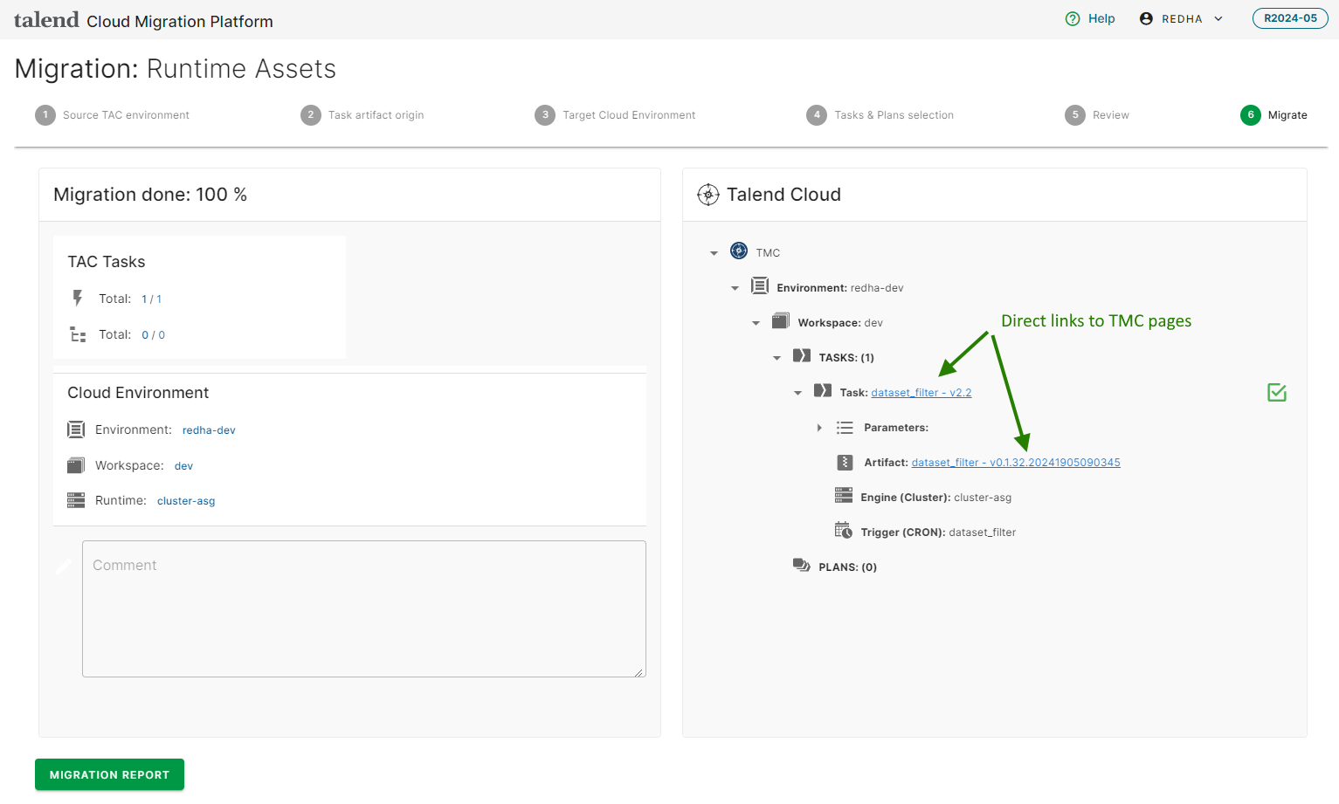Click the Parameters: label
1339x804 pixels.
[896, 428]
